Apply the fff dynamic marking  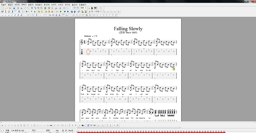[x=116, y=15]
